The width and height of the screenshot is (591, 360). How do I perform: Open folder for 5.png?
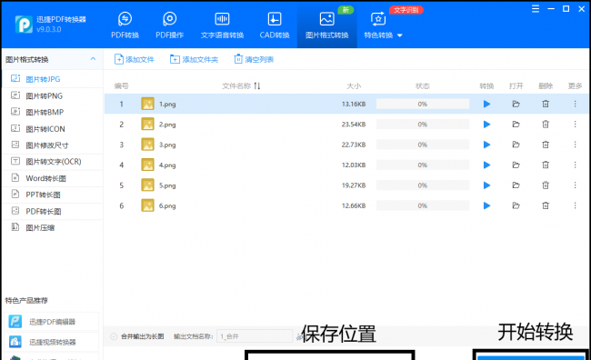click(x=516, y=185)
